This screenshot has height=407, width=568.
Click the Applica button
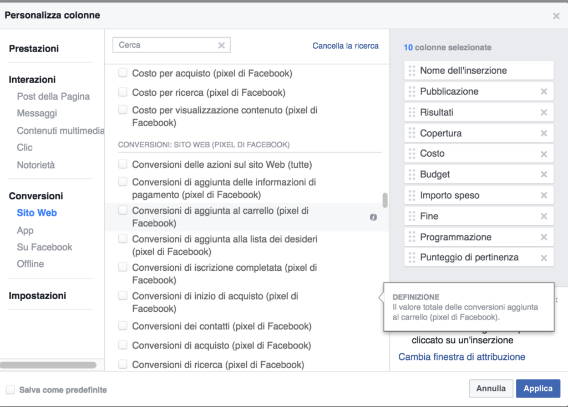[x=537, y=388]
